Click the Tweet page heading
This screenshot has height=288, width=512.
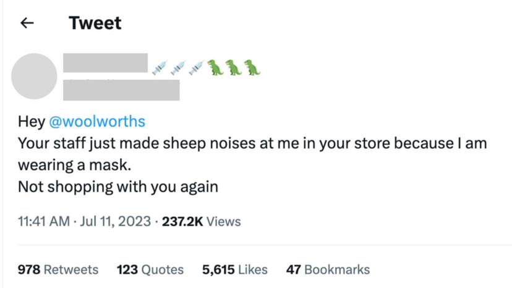pos(95,23)
